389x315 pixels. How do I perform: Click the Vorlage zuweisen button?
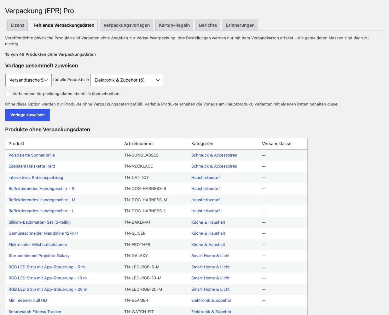click(27, 115)
